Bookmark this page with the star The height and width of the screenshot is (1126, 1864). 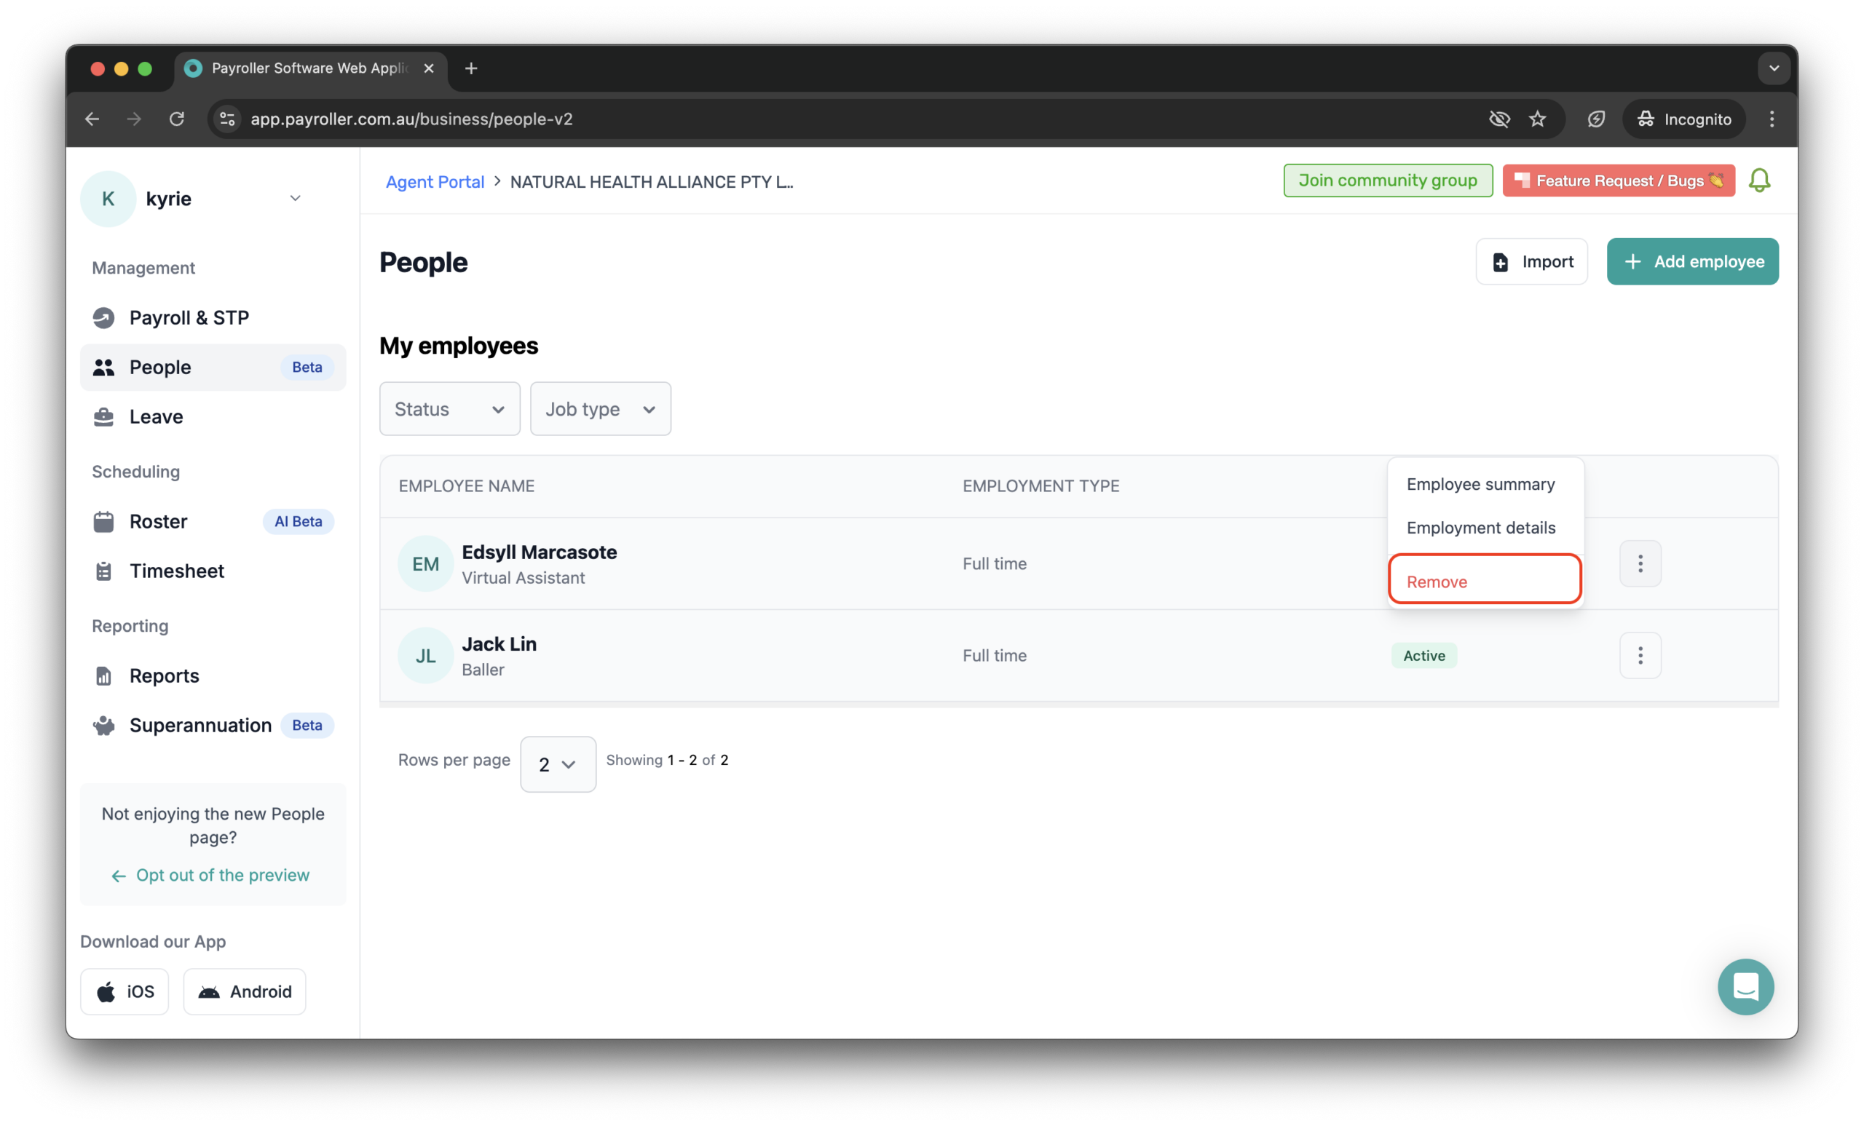(x=1537, y=119)
